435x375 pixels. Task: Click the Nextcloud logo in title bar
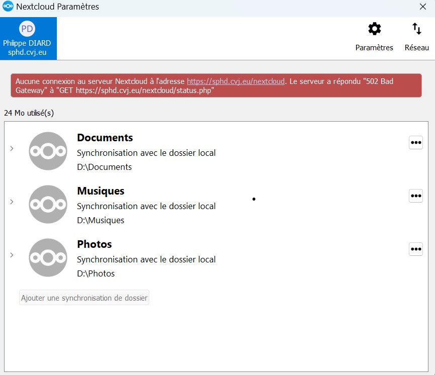coord(8,6)
